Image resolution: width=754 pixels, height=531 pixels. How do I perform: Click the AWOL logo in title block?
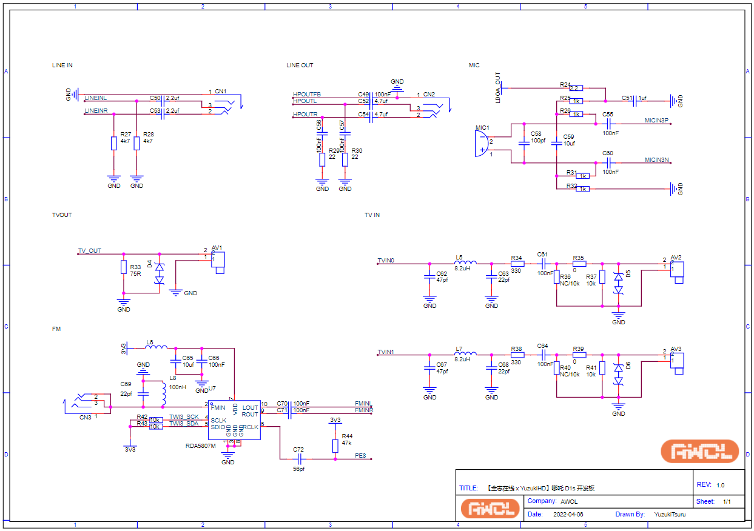tap(490, 508)
